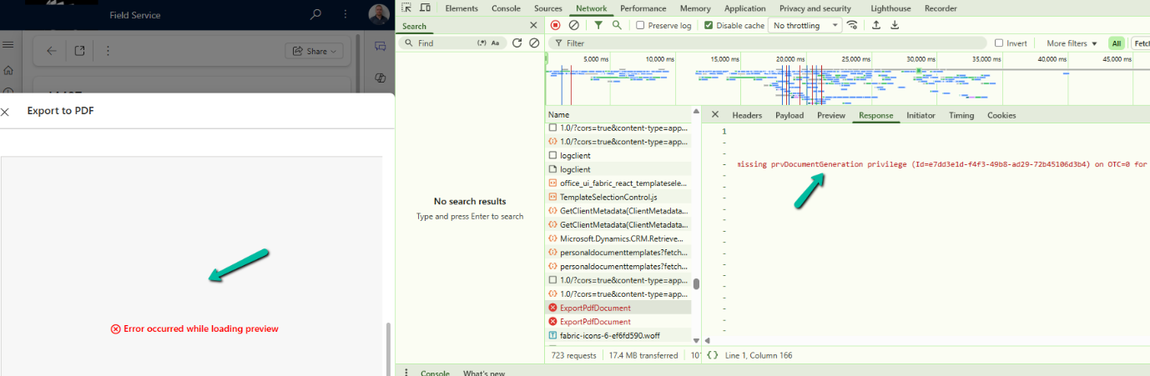
Task: Expand the More filters dropdown
Action: (x=1072, y=43)
